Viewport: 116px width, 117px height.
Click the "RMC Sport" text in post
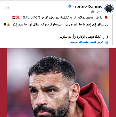pos(31,17)
